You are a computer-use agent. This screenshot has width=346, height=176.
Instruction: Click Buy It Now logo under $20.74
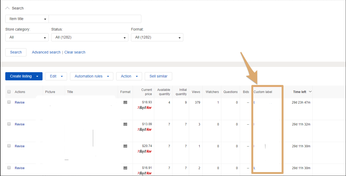144,151
